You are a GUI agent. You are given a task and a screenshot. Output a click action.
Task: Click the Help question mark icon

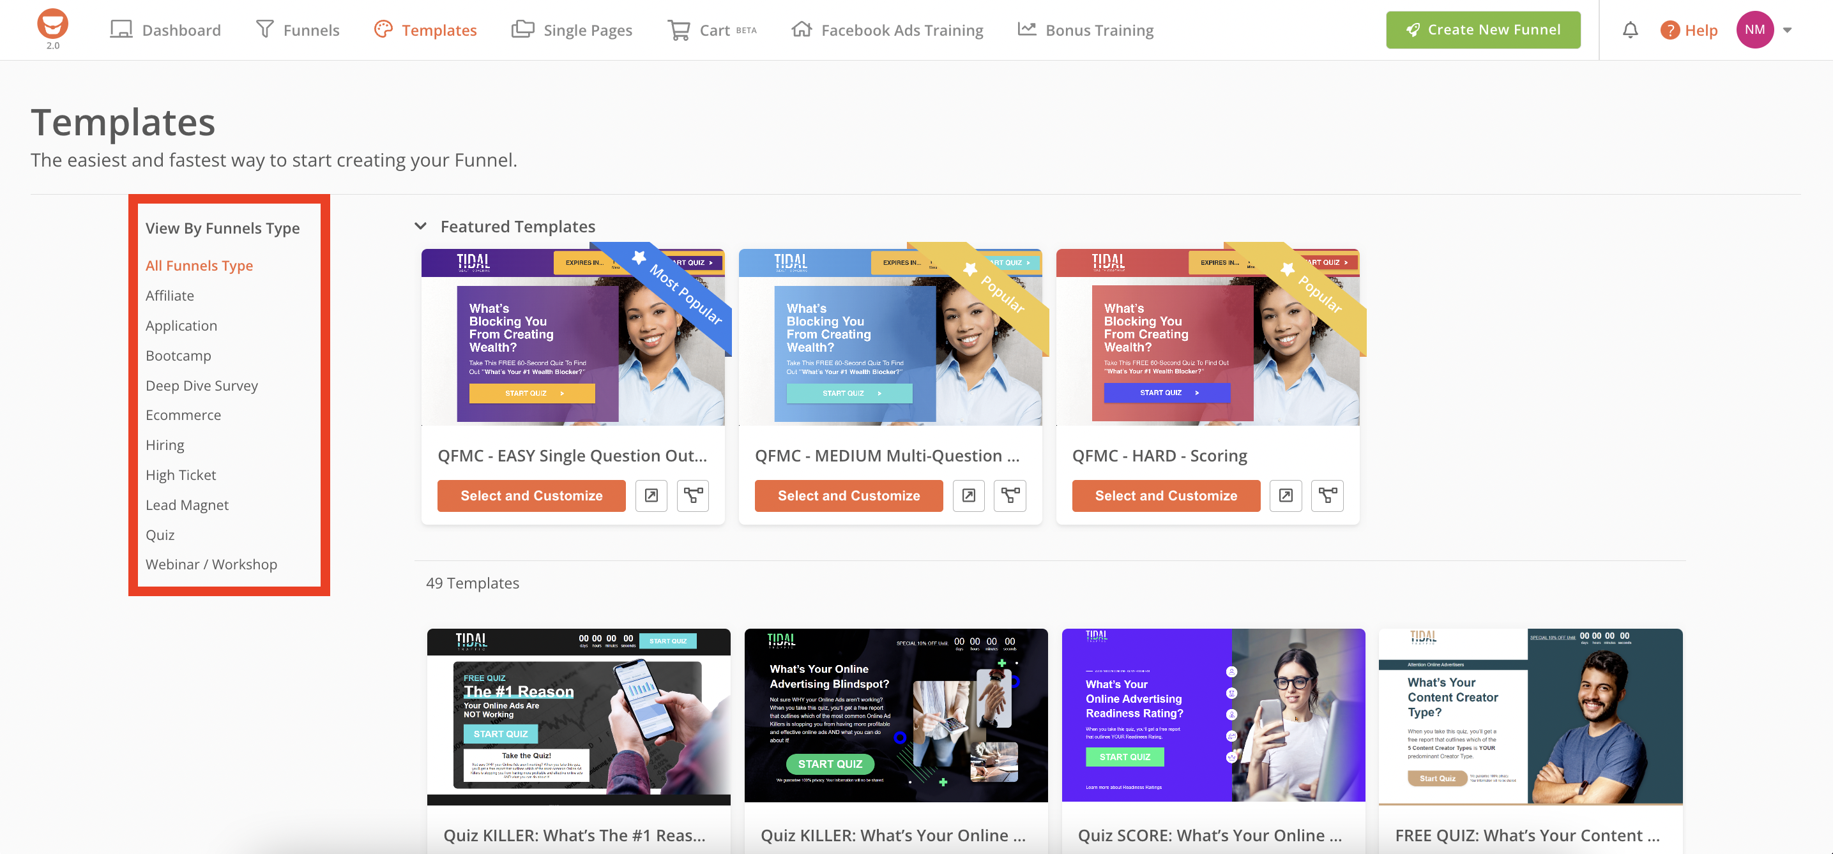(1669, 30)
